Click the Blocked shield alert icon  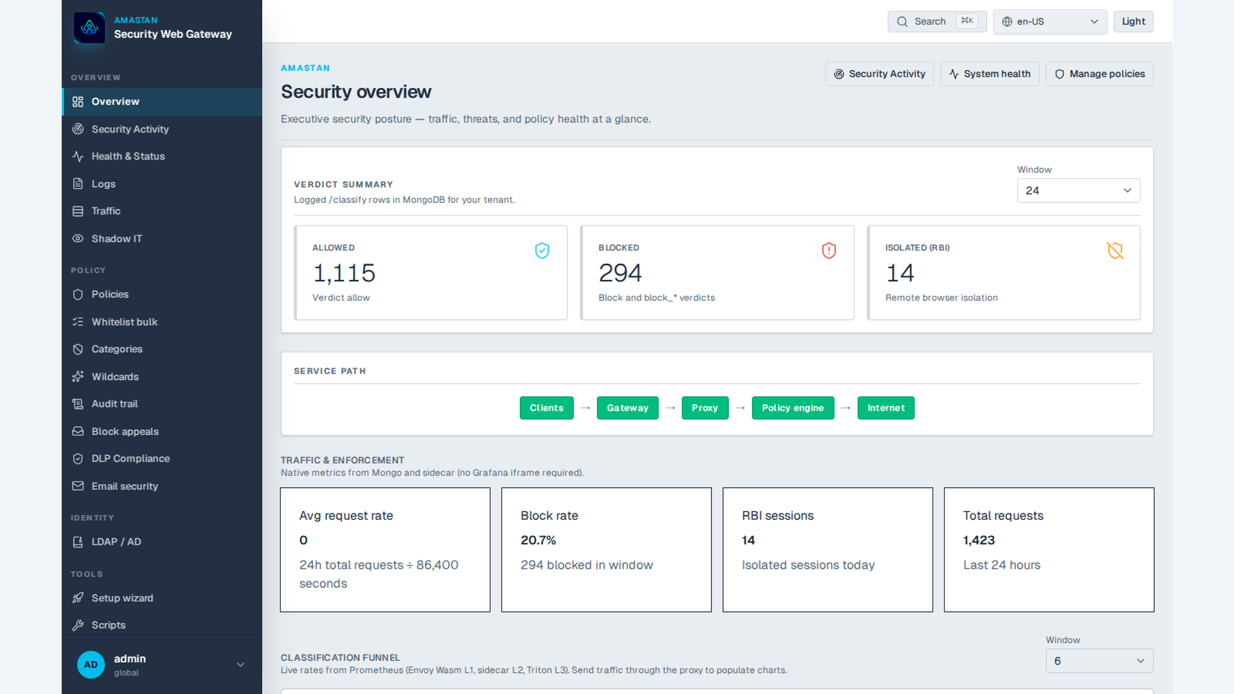click(x=829, y=251)
